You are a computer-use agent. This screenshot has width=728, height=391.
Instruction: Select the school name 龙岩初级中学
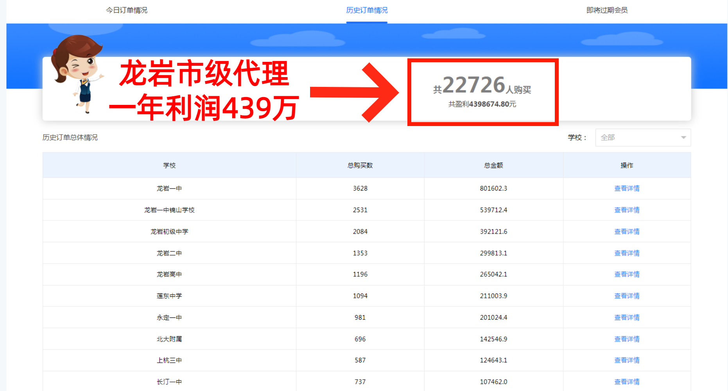coord(169,231)
